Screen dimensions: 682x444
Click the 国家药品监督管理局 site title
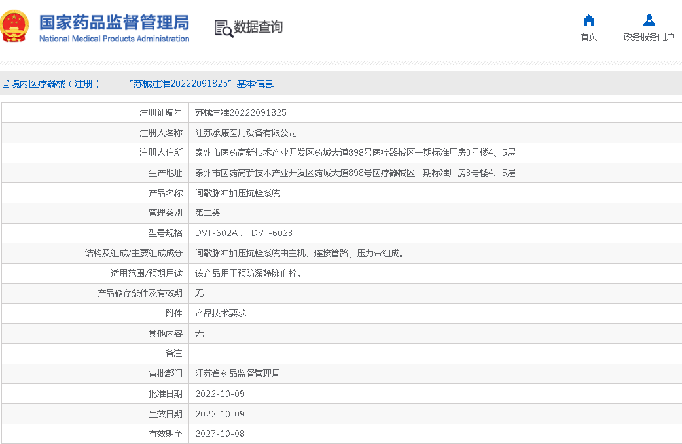114,22
